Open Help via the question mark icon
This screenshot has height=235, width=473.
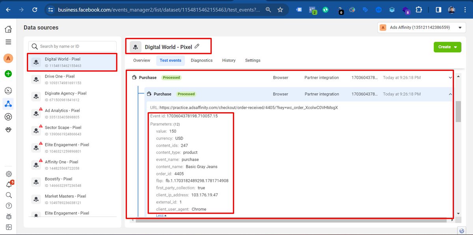9,205
